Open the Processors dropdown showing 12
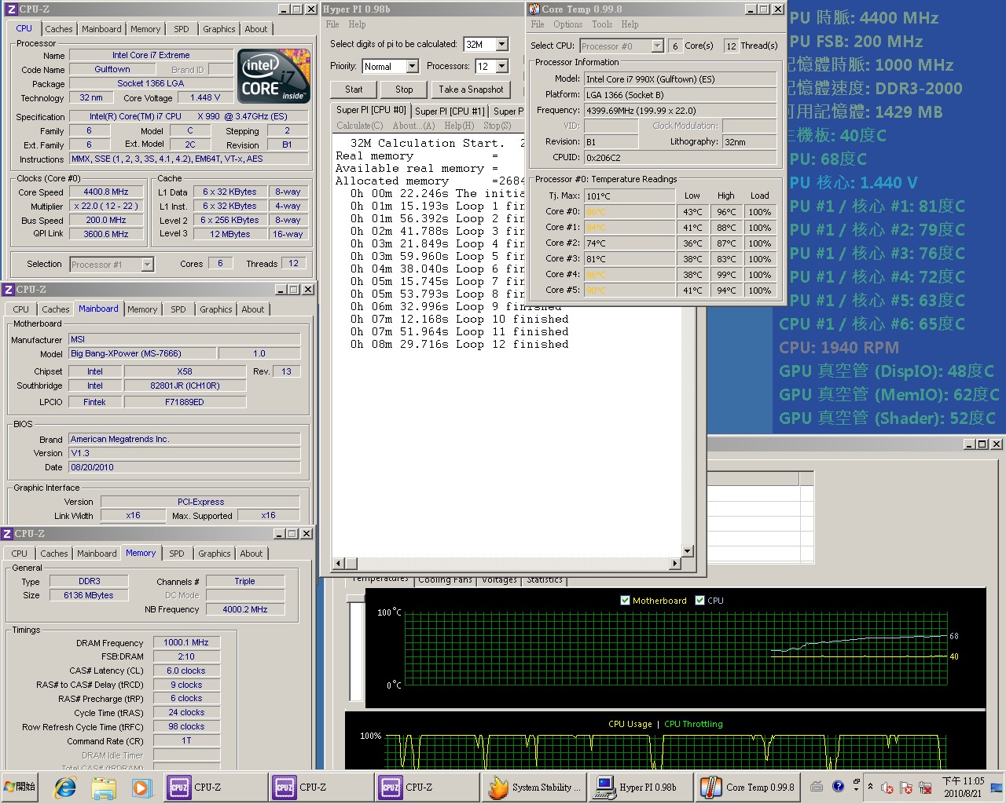Image resolution: width=1006 pixels, height=804 pixels. click(x=502, y=67)
